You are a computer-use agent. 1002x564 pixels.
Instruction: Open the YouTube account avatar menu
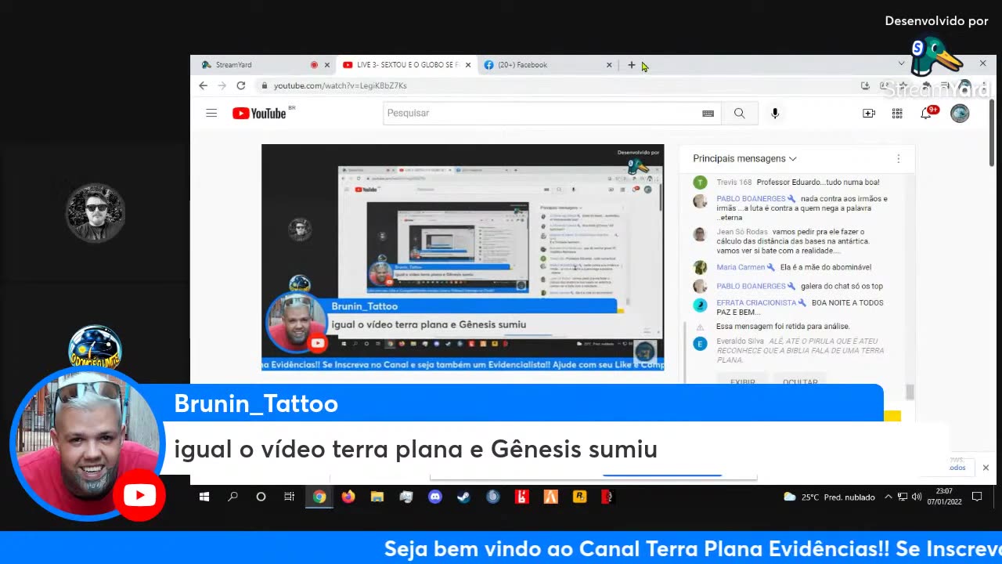[960, 114]
